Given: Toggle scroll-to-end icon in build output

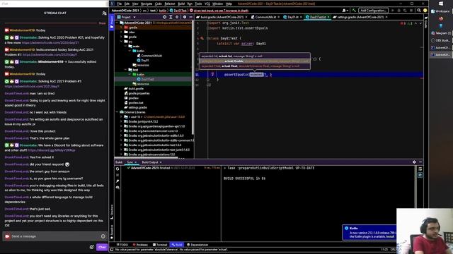Looking at the screenshot, I should point(420,175).
